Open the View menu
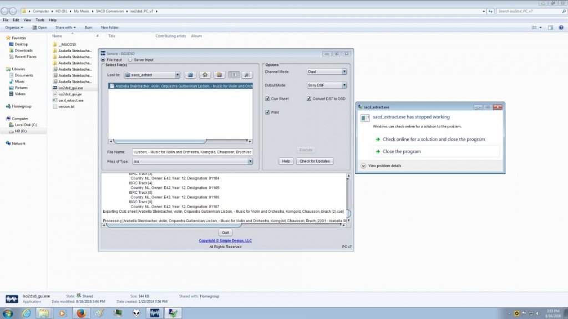 click(x=27, y=20)
